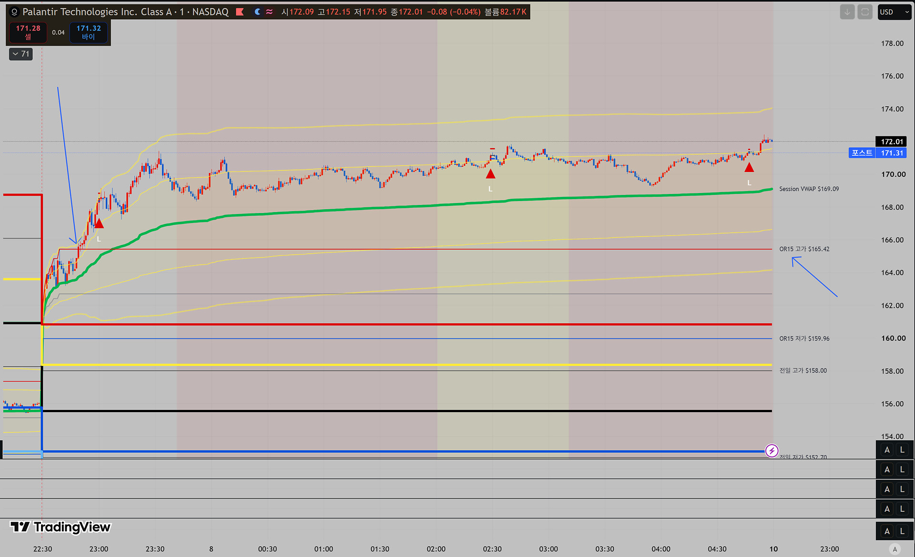
Task: Click the 02:00 time axis label
Action: click(436, 549)
